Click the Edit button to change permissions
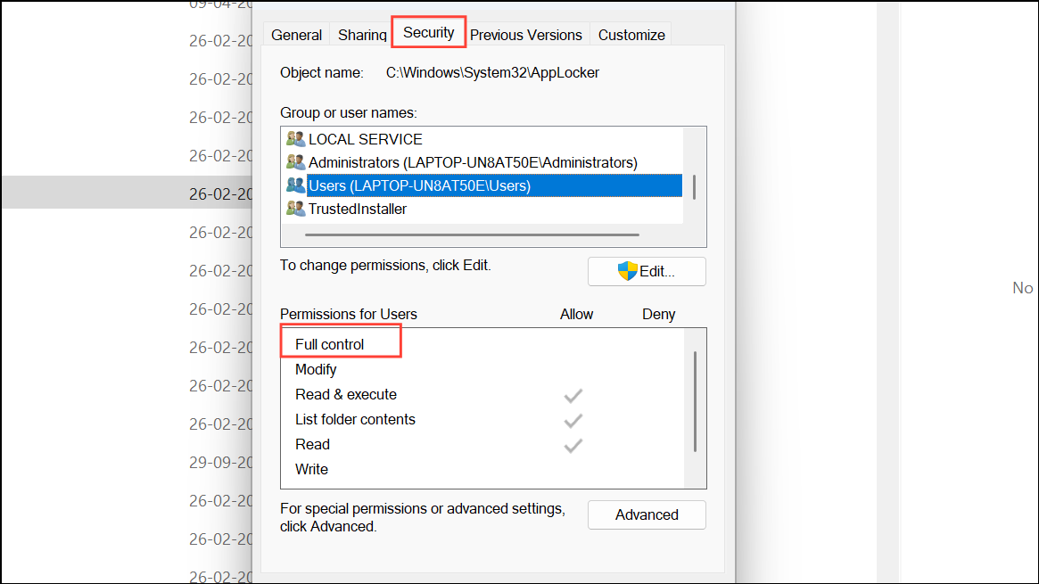Image resolution: width=1039 pixels, height=584 pixels. (647, 270)
